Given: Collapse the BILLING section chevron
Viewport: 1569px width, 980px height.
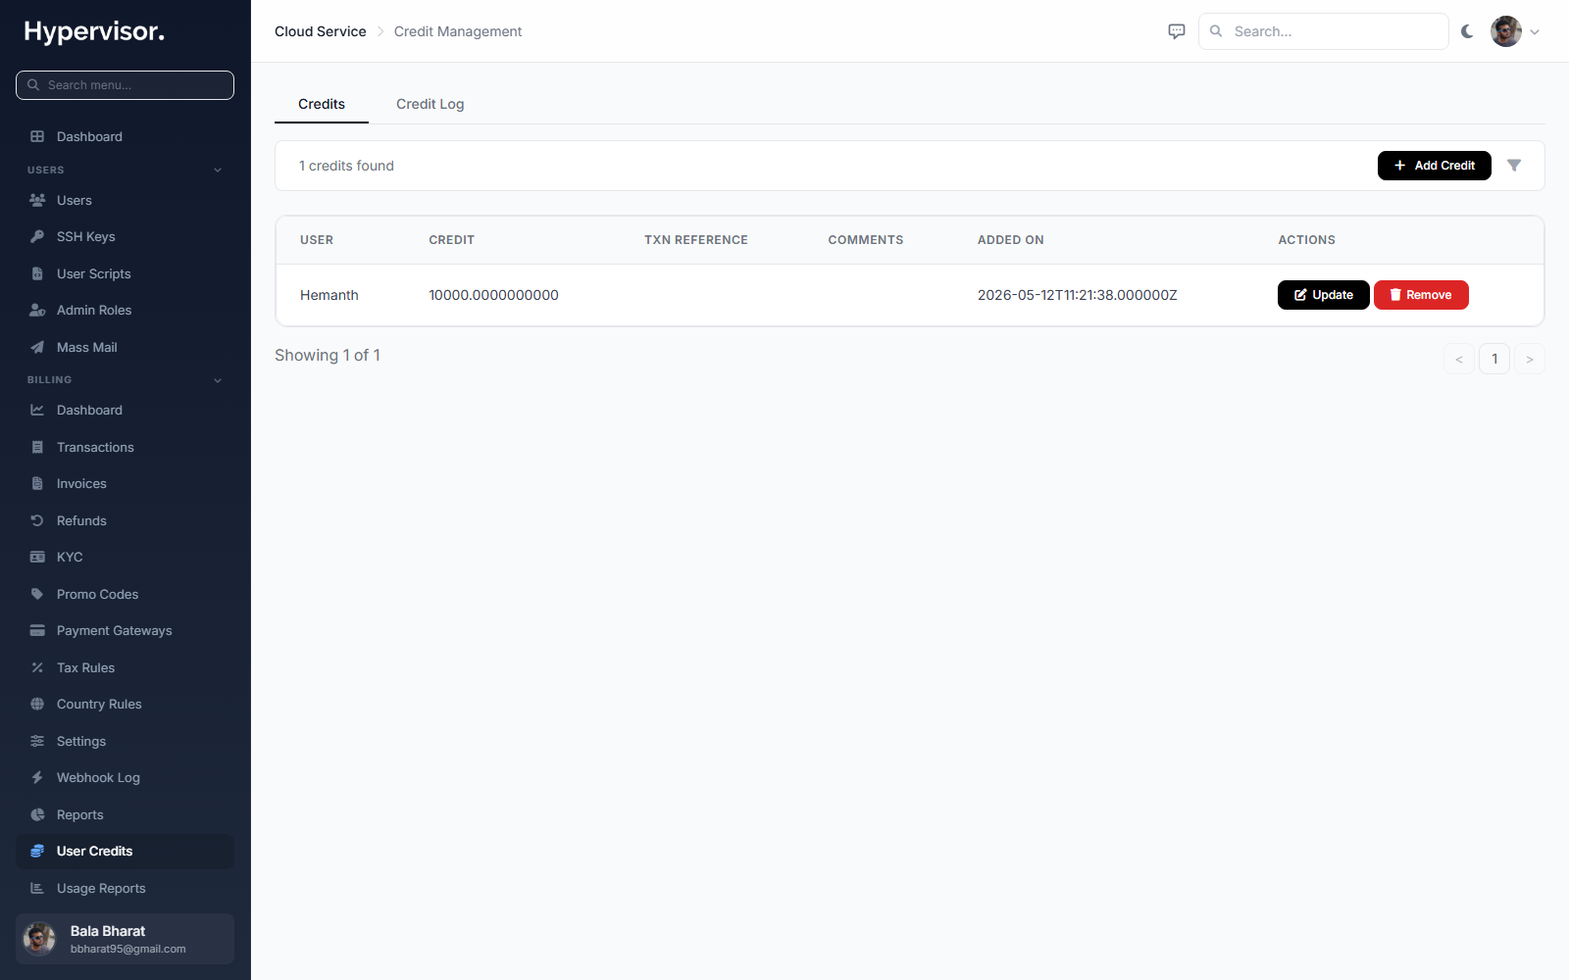Looking at the screenshot, I should (218, 380).
